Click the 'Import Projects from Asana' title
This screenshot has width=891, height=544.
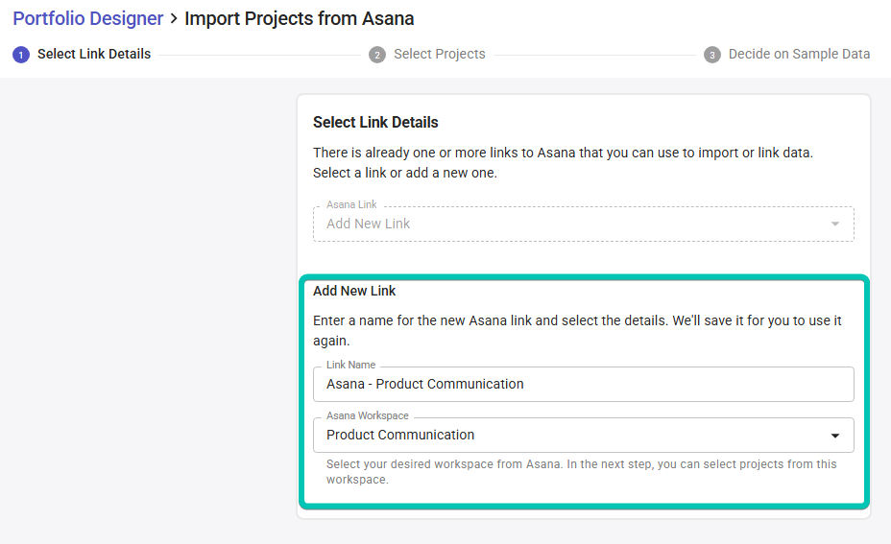tap(299, 19)
